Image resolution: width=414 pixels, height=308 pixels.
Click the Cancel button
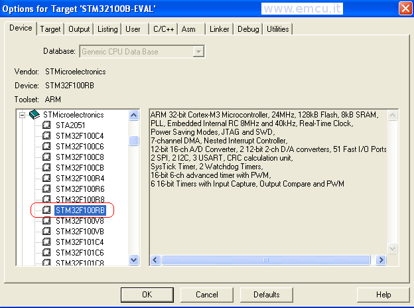coord(207,295)
